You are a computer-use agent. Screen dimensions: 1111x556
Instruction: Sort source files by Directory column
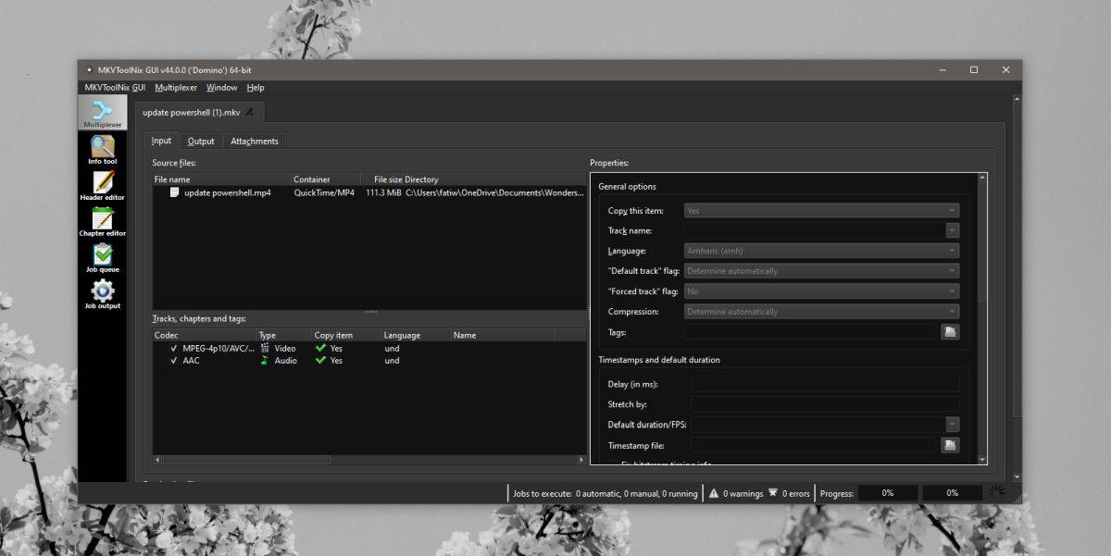pyautogui.click(x=494, y=179)
